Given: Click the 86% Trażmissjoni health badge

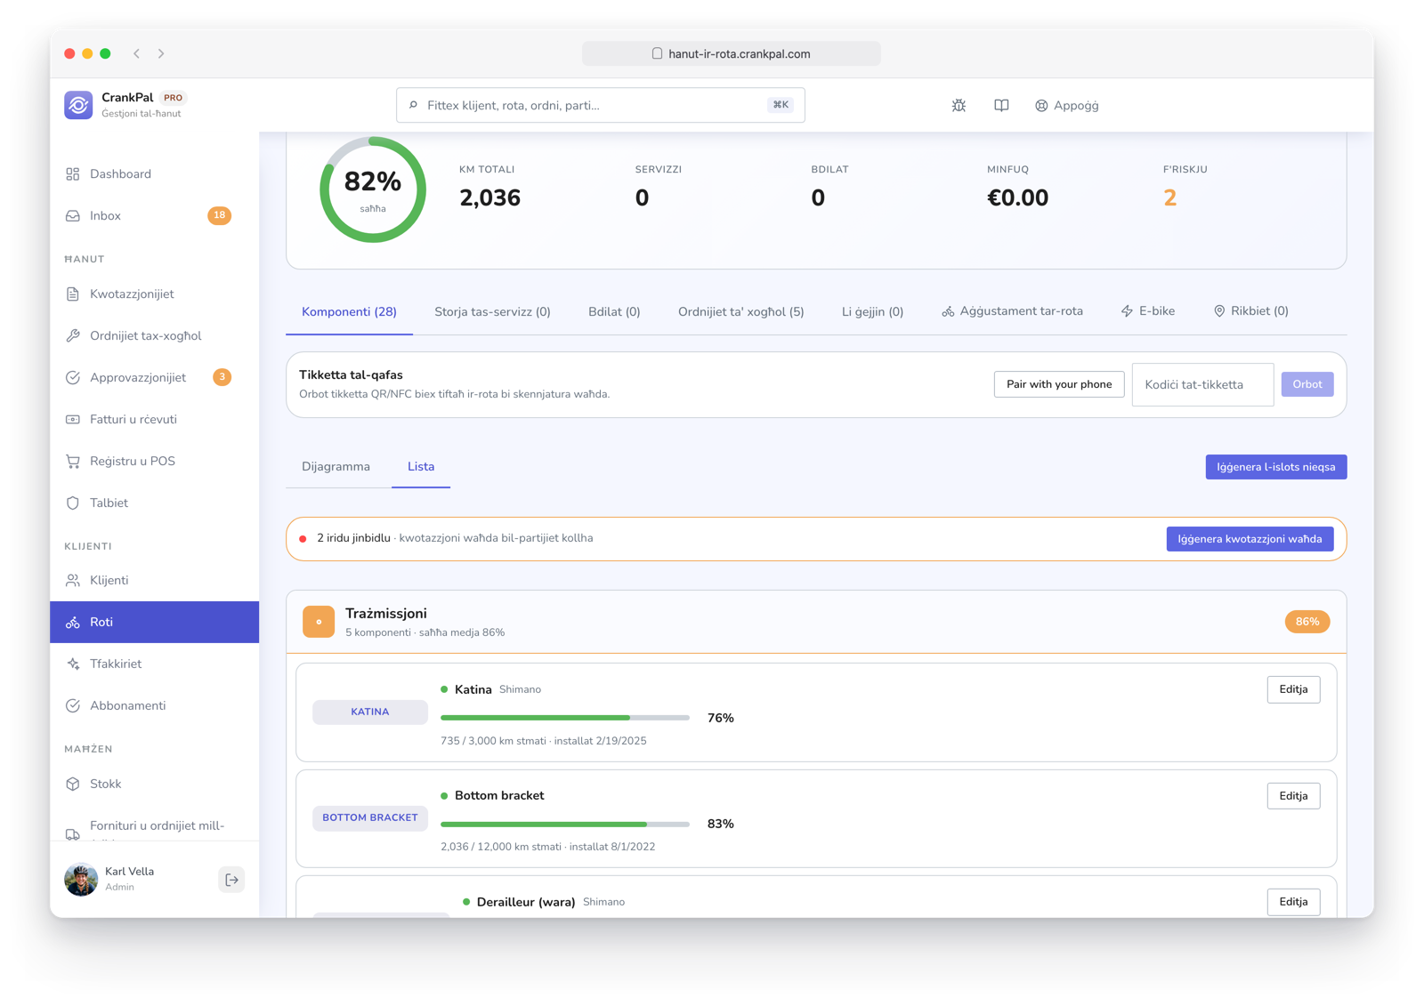Looking at the screenshot, I should pyautogui.click(x=1307, y=622).
